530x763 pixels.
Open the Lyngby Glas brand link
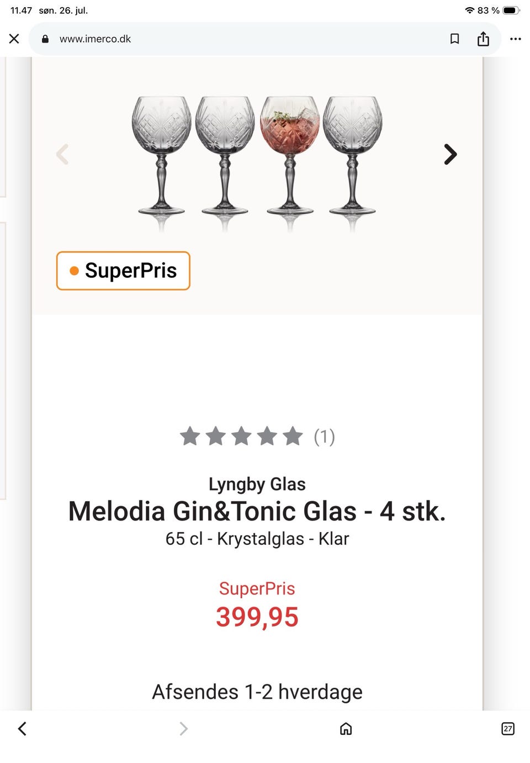pyautogui.click(x=257, y=484)
